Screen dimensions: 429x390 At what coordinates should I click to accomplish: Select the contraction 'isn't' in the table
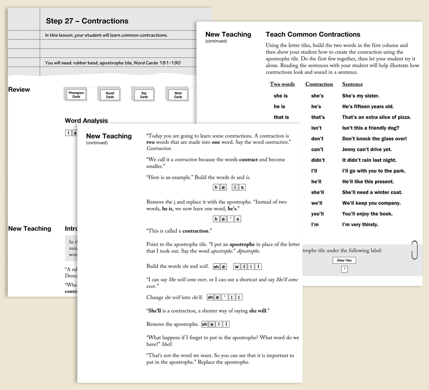[316, 128]
